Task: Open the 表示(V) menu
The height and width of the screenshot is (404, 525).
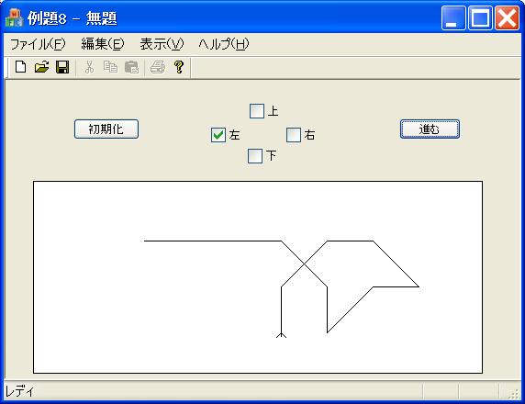Action: pos(162,44)
